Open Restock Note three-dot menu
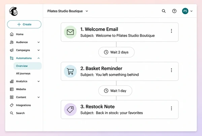Screen dimensions: 202x136 click(x=171, y=108)
